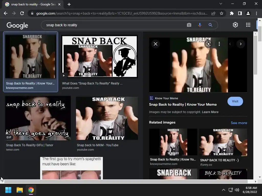Go to previous preview image
Image resolution: width=262 pixels, height=196 pixels.
(230, 44)
